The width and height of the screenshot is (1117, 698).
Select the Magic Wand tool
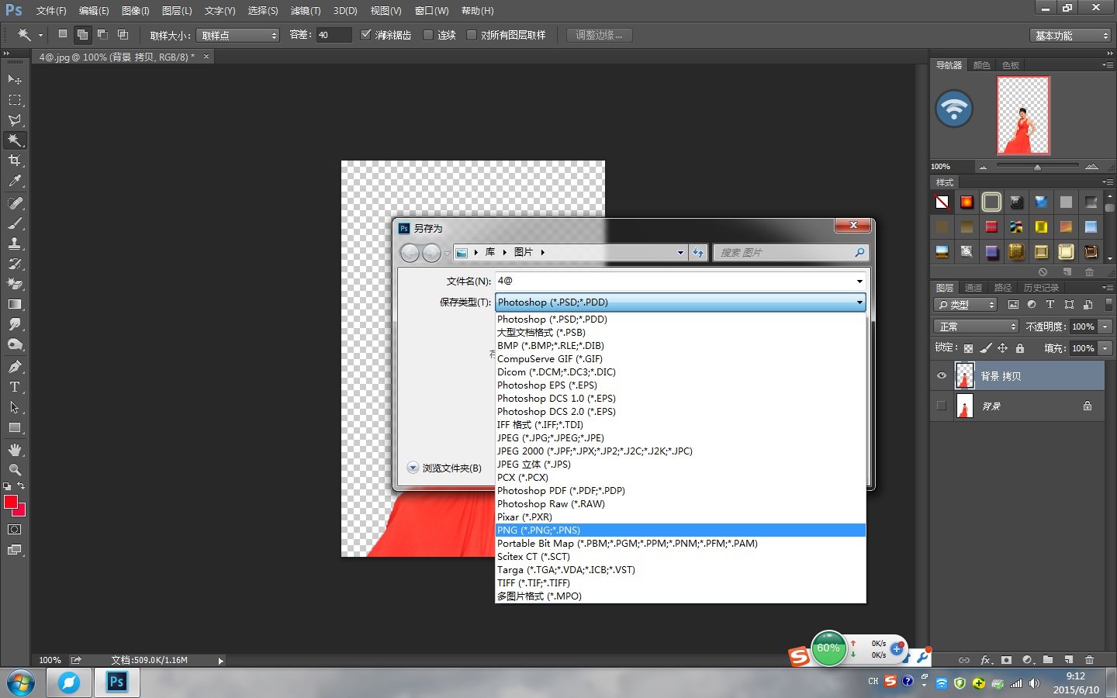click(x=14, y=140)
